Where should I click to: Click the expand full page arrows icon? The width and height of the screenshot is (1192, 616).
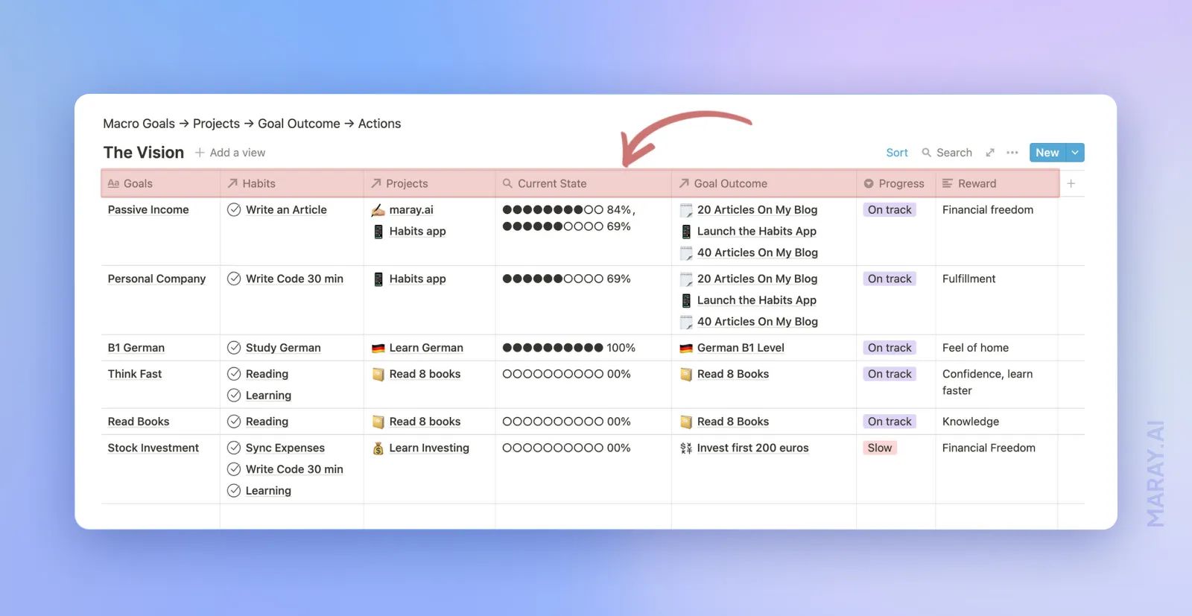(x=990, y=153)
